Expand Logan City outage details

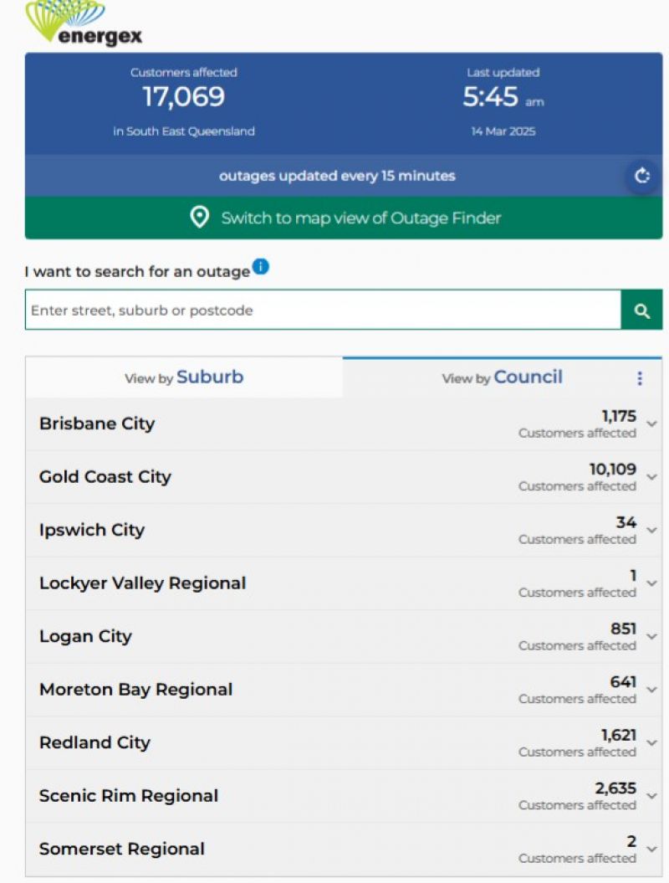[651, 637]
